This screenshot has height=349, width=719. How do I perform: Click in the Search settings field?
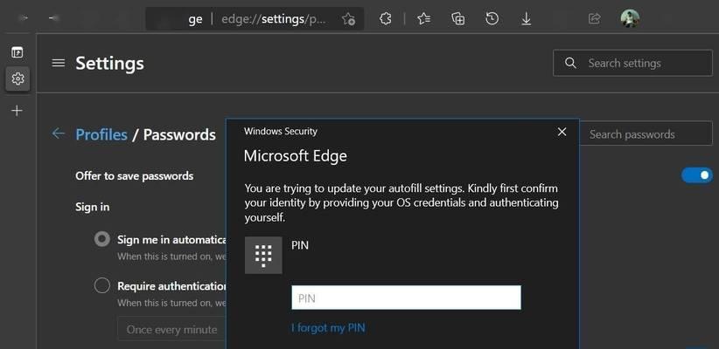(x=632, y=63)
